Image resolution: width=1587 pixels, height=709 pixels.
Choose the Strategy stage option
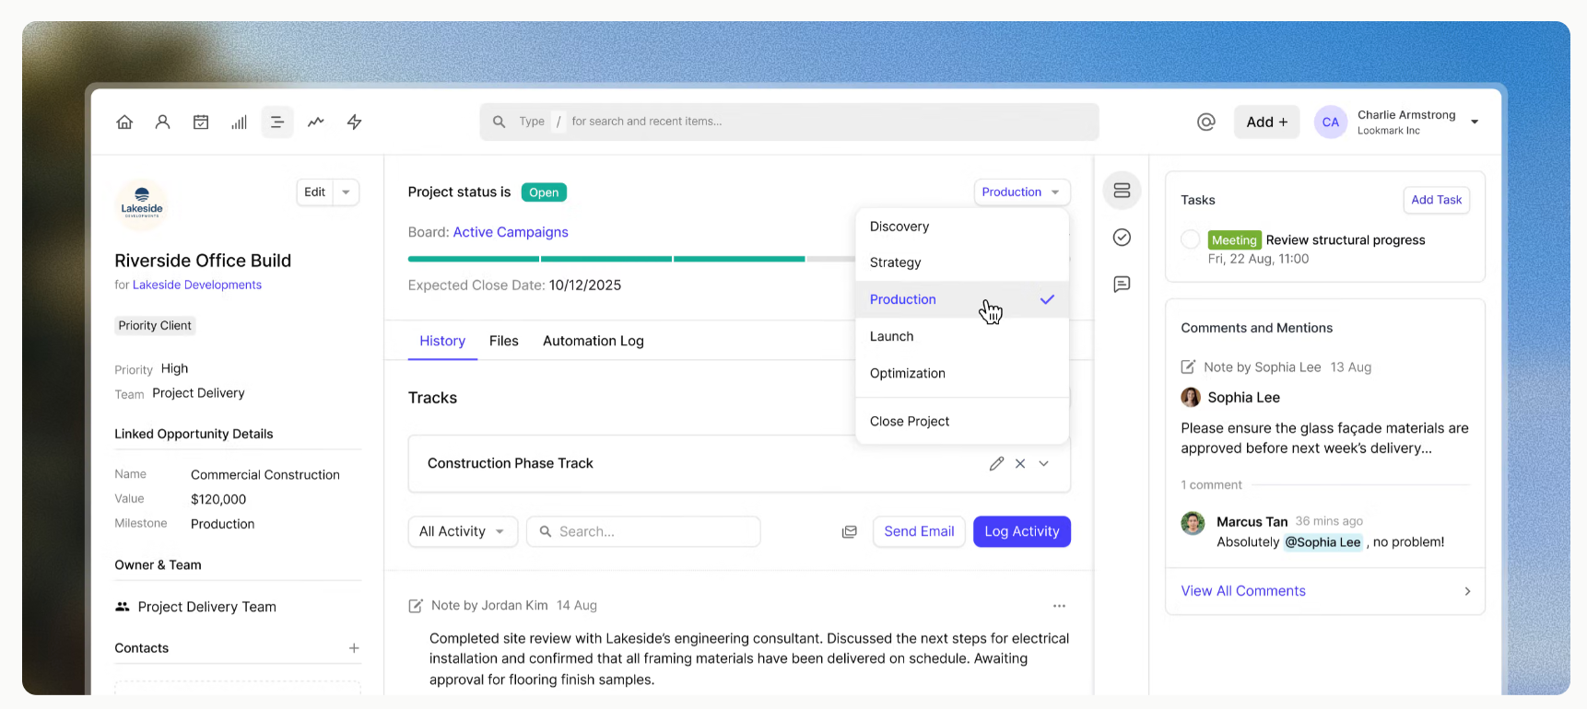tap(962, 262)
